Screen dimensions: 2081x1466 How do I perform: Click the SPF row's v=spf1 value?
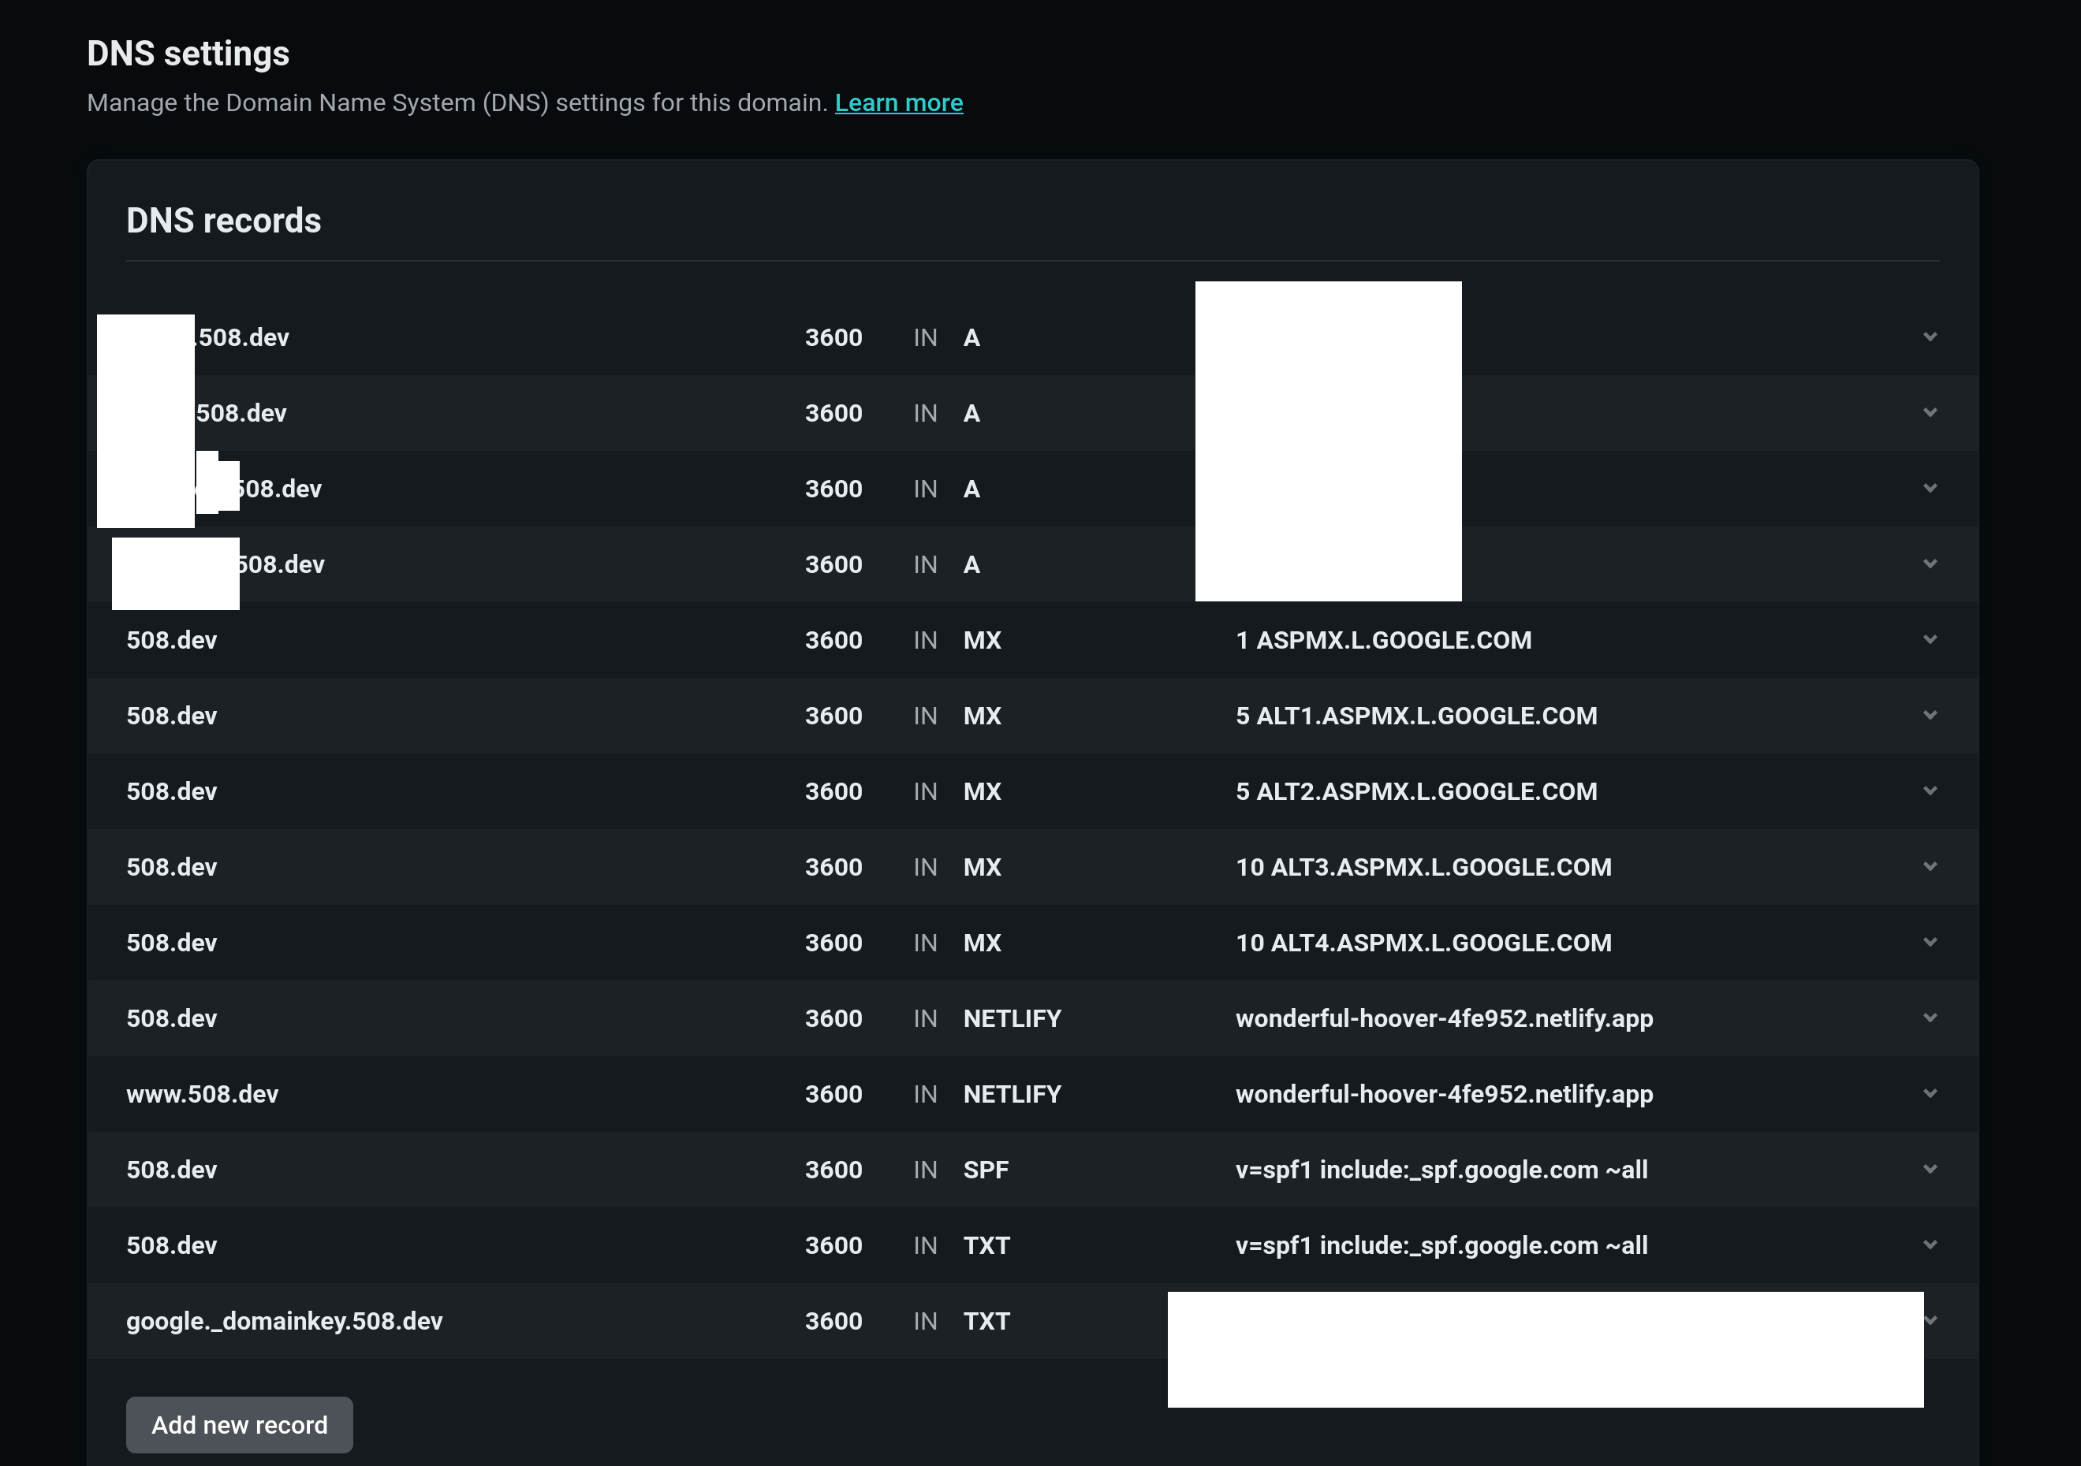(1442, 1170)
